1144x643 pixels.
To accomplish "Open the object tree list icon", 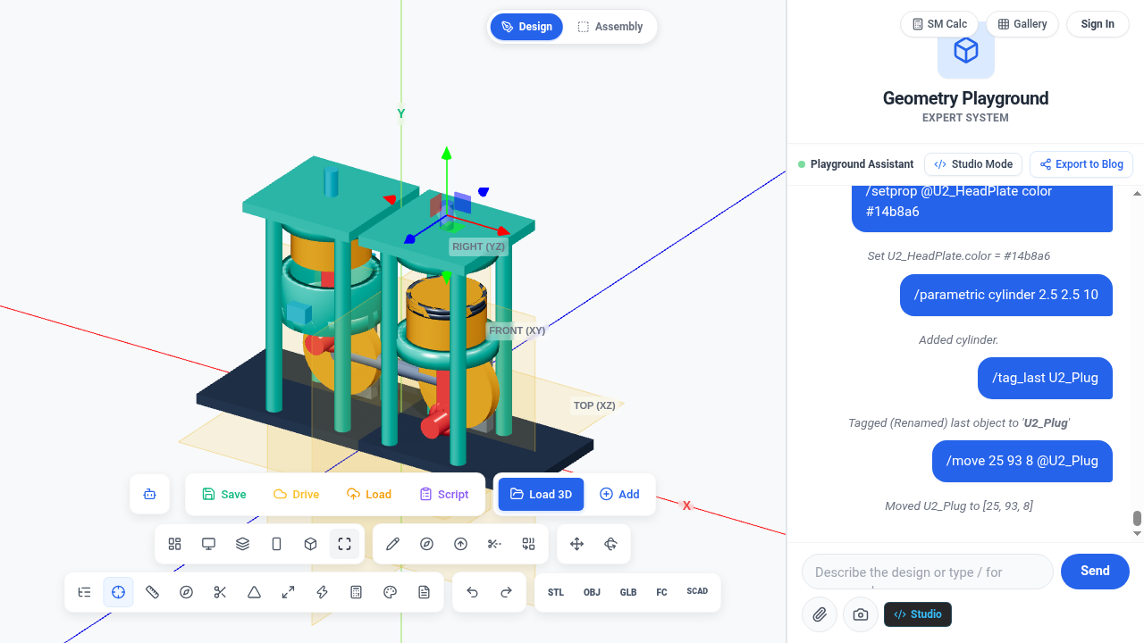I will coord(85,592).
